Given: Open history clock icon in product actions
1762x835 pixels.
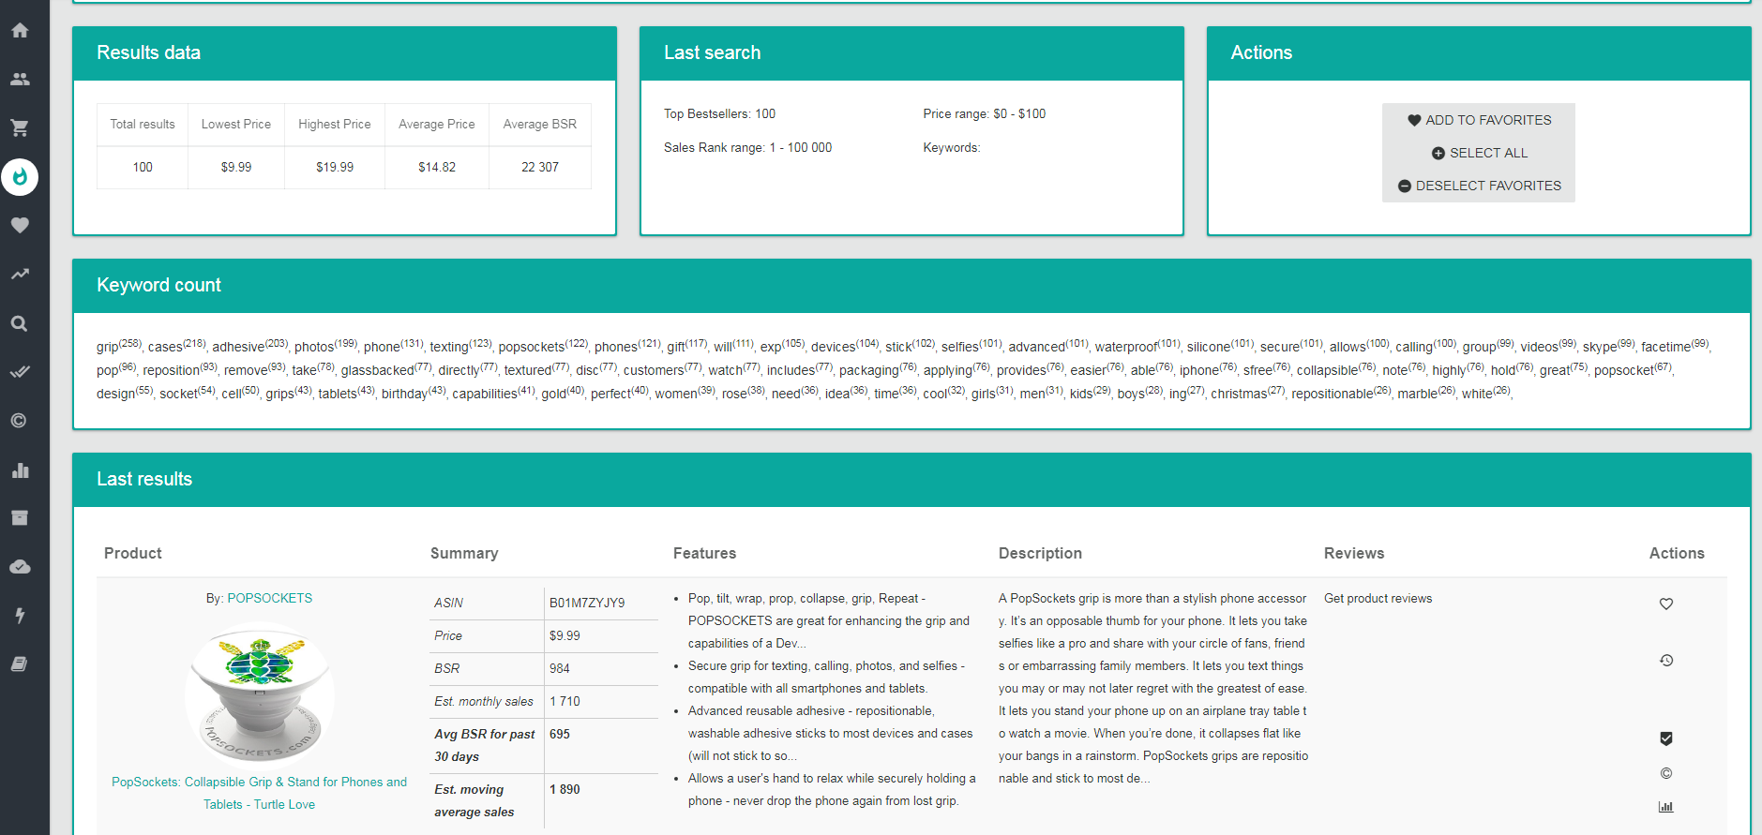Looking at the screenshot, I should click(1666, 661).
